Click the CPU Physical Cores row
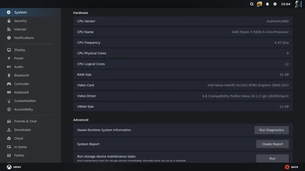The height and width of the screenshot is (171, 305). point(183,53)
